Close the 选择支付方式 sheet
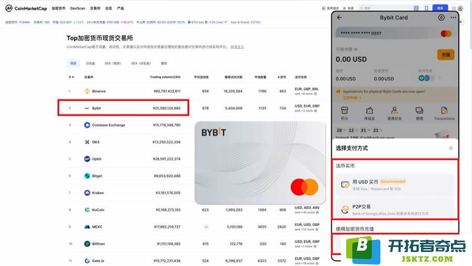 click(x=451, y=148)
